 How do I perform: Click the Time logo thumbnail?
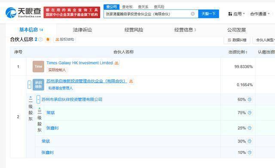pyautogui.click(x=38, y=66)
